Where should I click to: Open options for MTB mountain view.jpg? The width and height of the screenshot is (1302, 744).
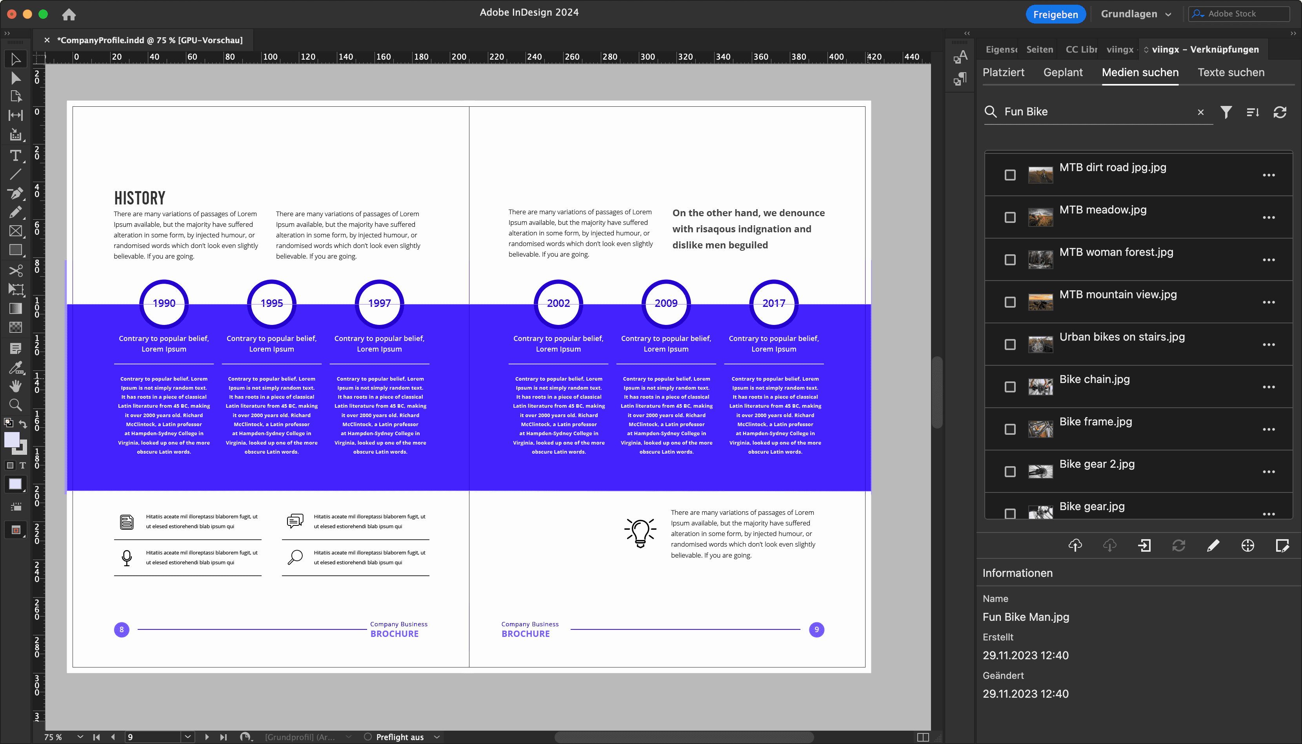pos(1269,302)
